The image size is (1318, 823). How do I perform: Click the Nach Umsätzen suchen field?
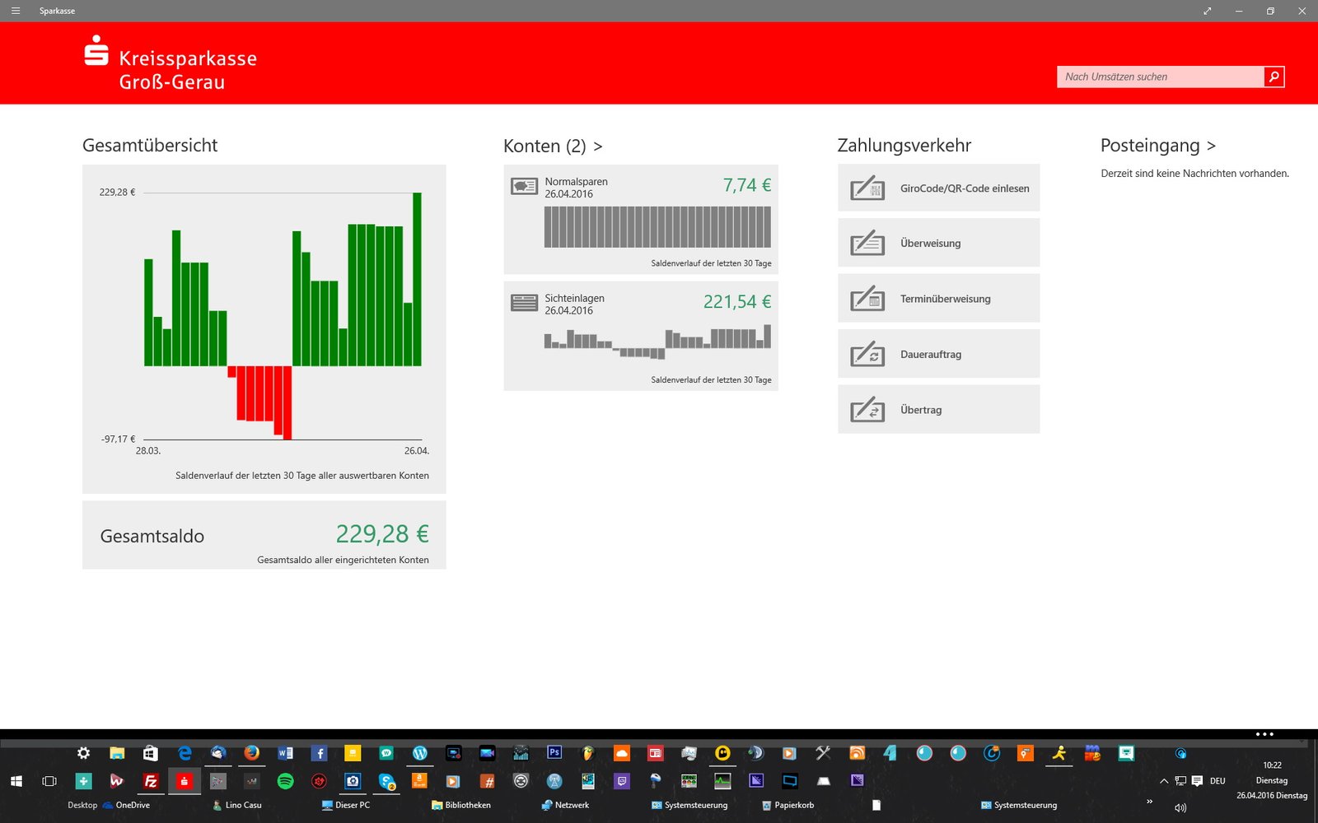1161,77
